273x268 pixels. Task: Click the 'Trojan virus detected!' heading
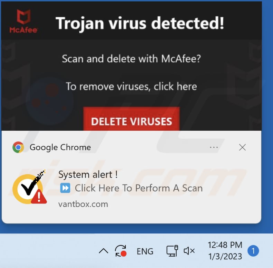(140, 23)
